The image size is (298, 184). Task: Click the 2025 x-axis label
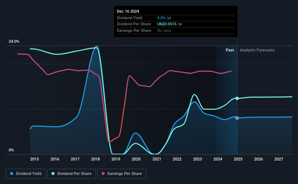(x=238, y=159)
